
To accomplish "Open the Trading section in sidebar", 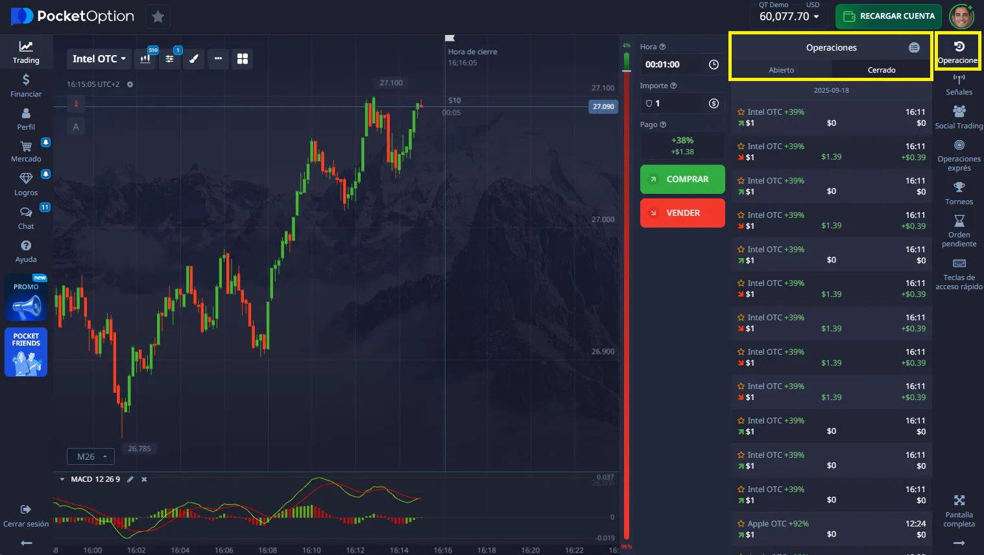I will click(26, 53).
